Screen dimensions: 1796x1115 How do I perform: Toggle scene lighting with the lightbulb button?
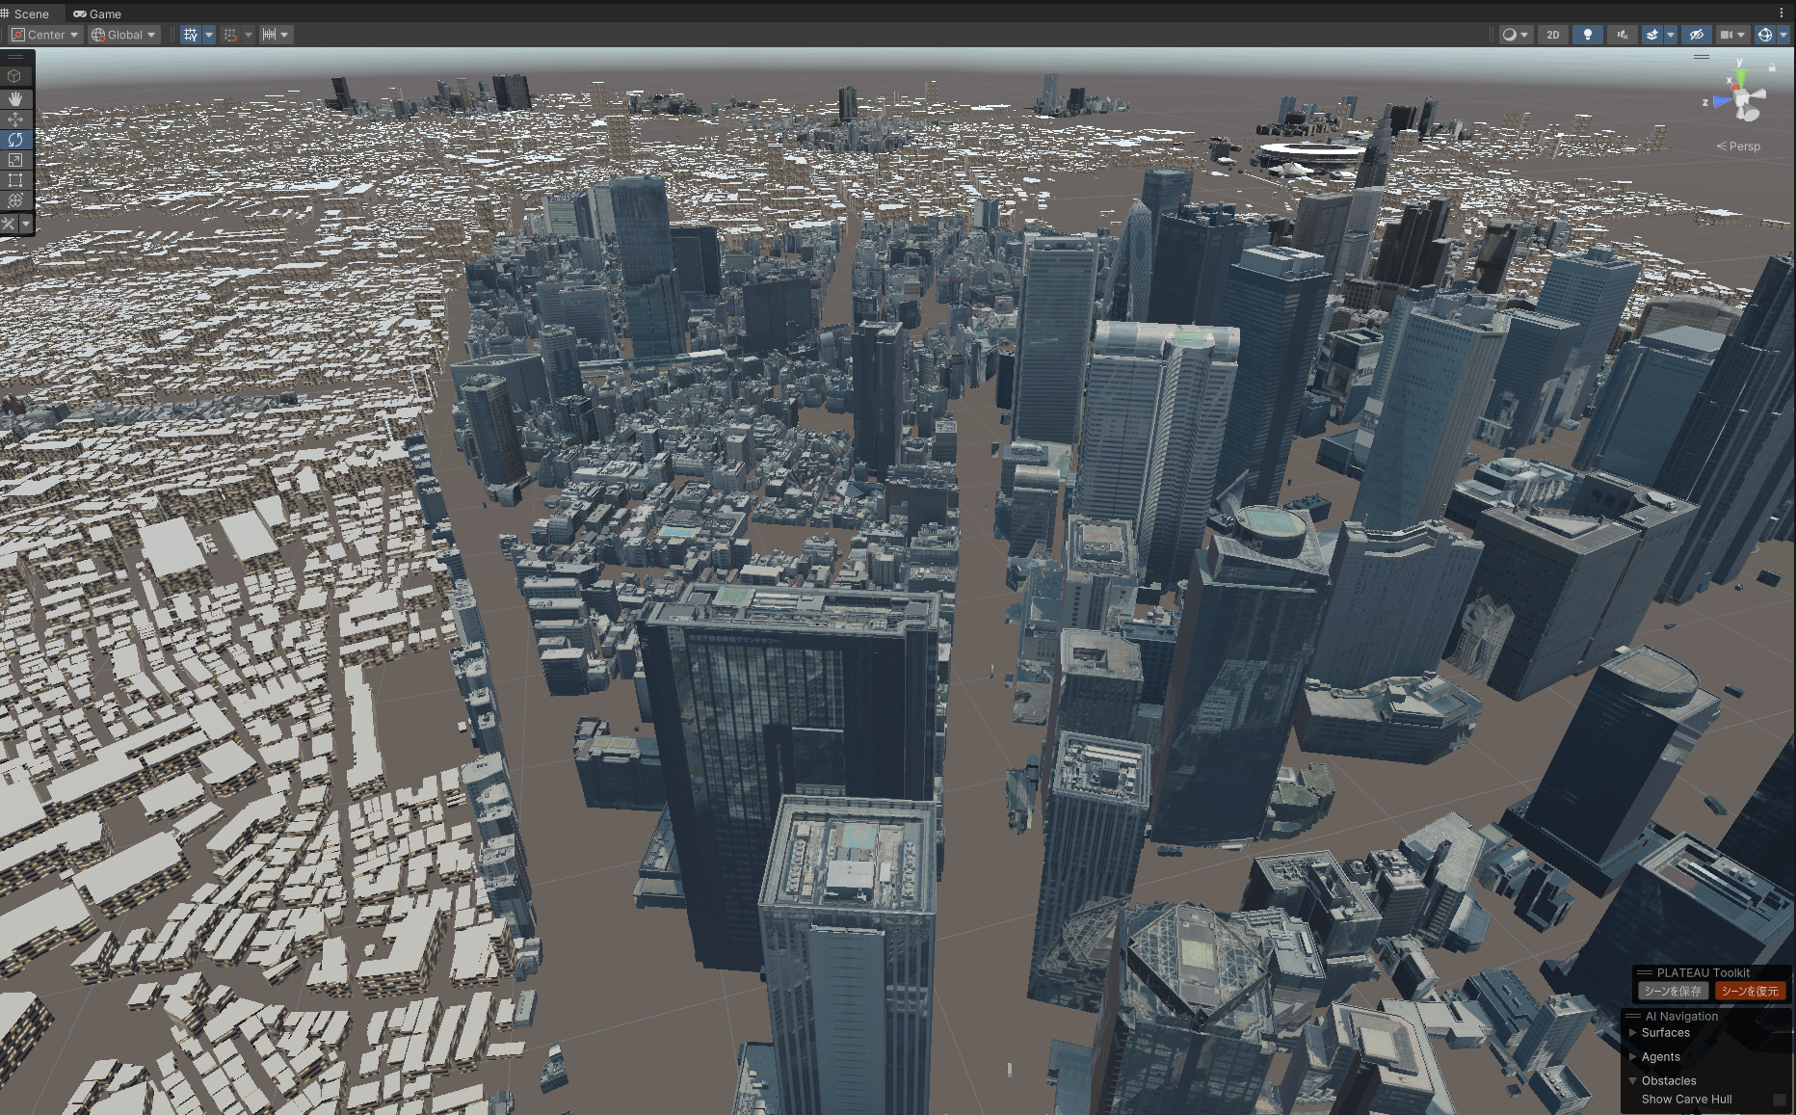point(1587,35)
